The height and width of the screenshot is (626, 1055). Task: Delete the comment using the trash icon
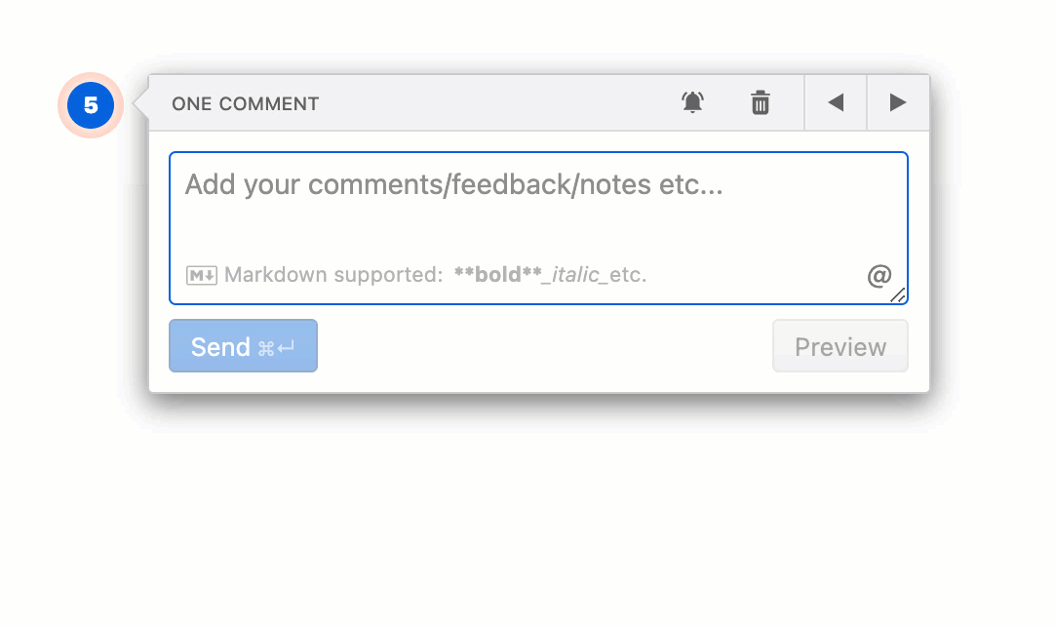pos(761,102)
